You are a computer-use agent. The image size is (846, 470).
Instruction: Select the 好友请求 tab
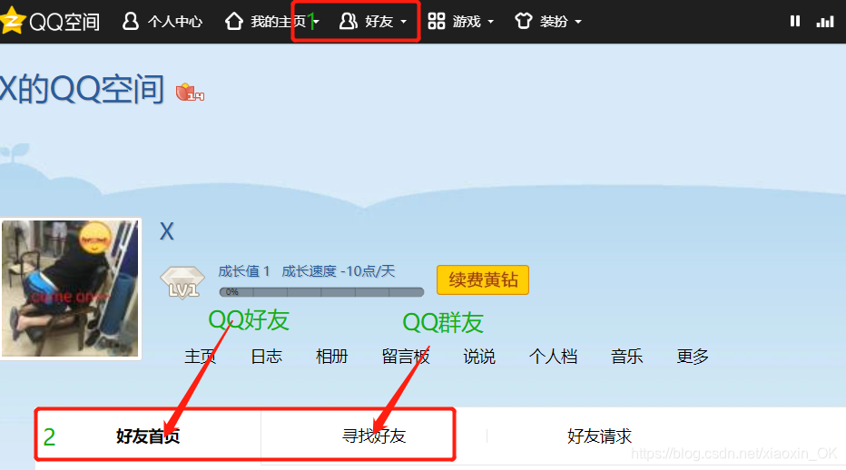(599, 436)
